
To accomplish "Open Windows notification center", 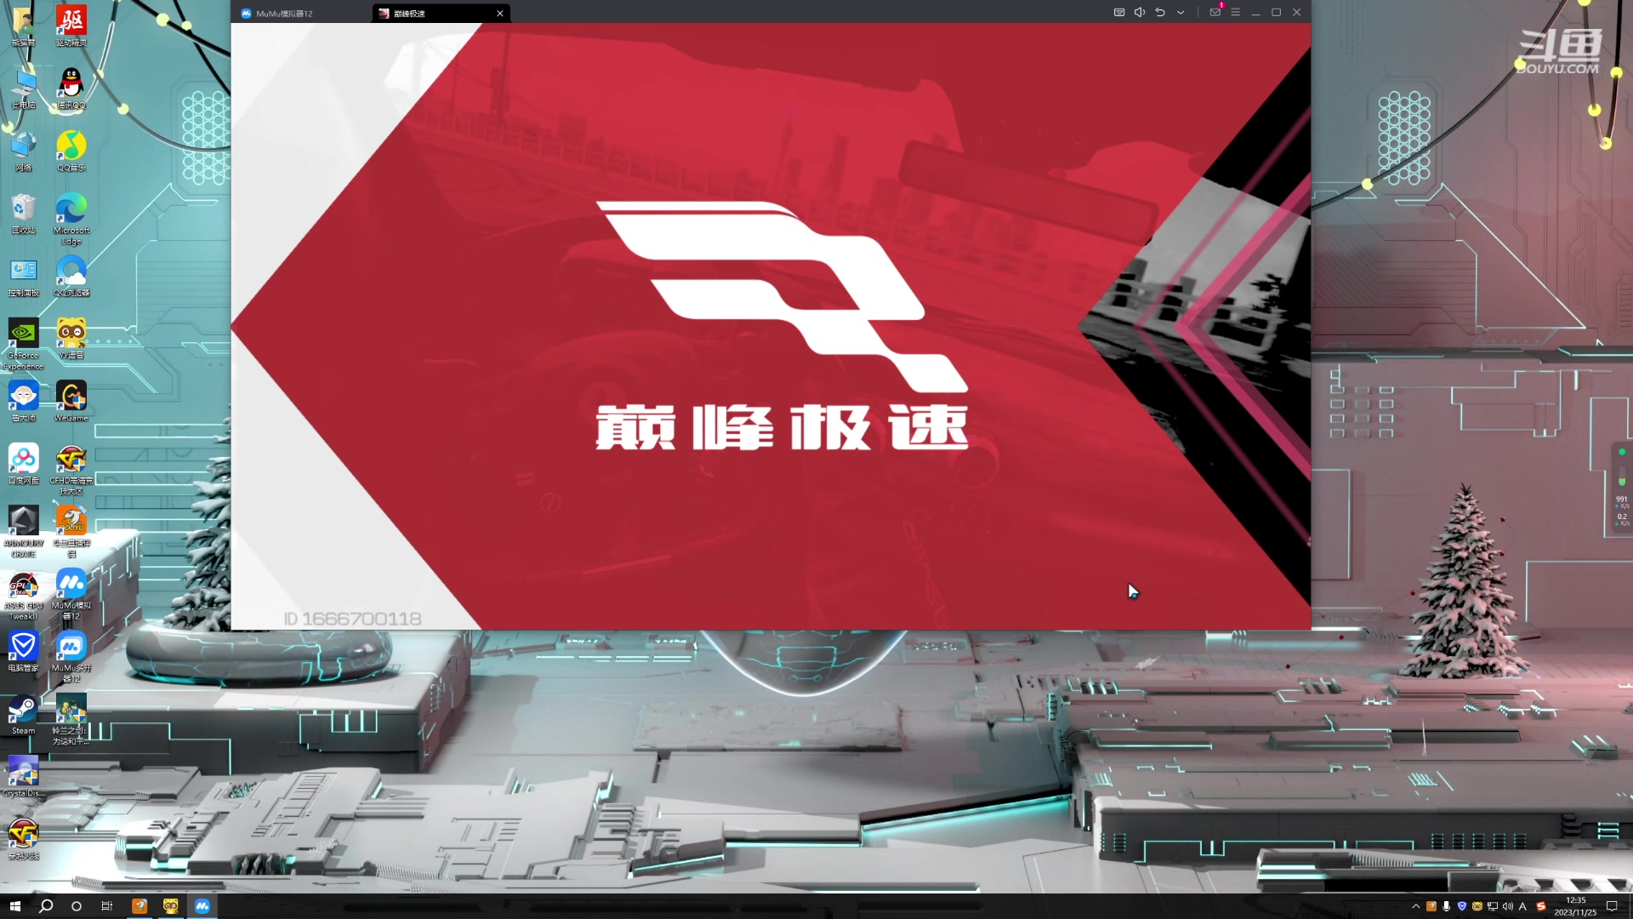I will click(1612, 906).
